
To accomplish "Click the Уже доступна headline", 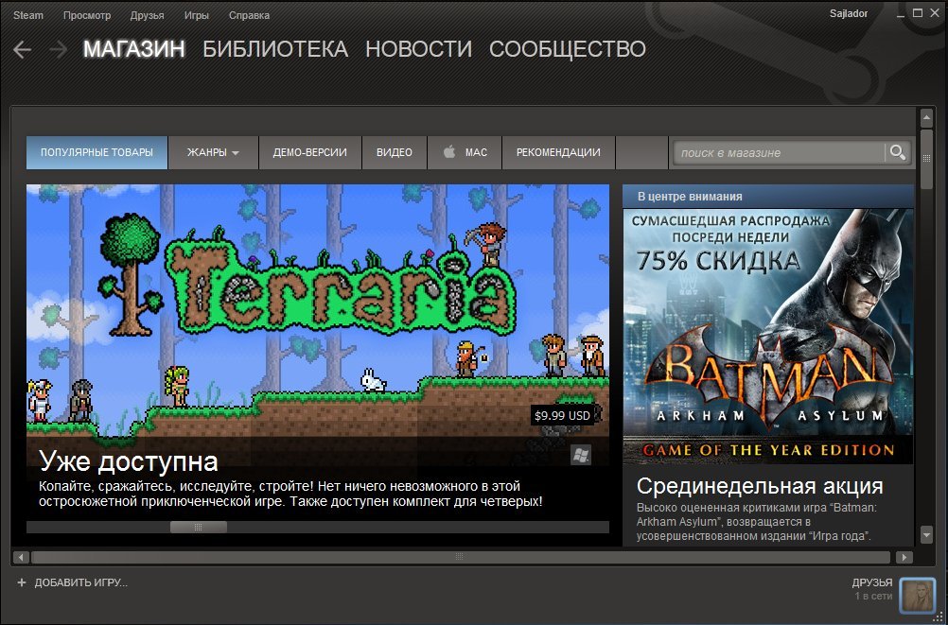I will click(x=128, y=461).
